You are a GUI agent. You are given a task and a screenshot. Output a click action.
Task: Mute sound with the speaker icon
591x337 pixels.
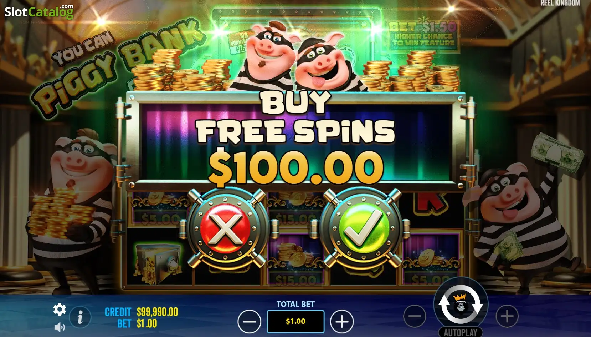[60, 327]
